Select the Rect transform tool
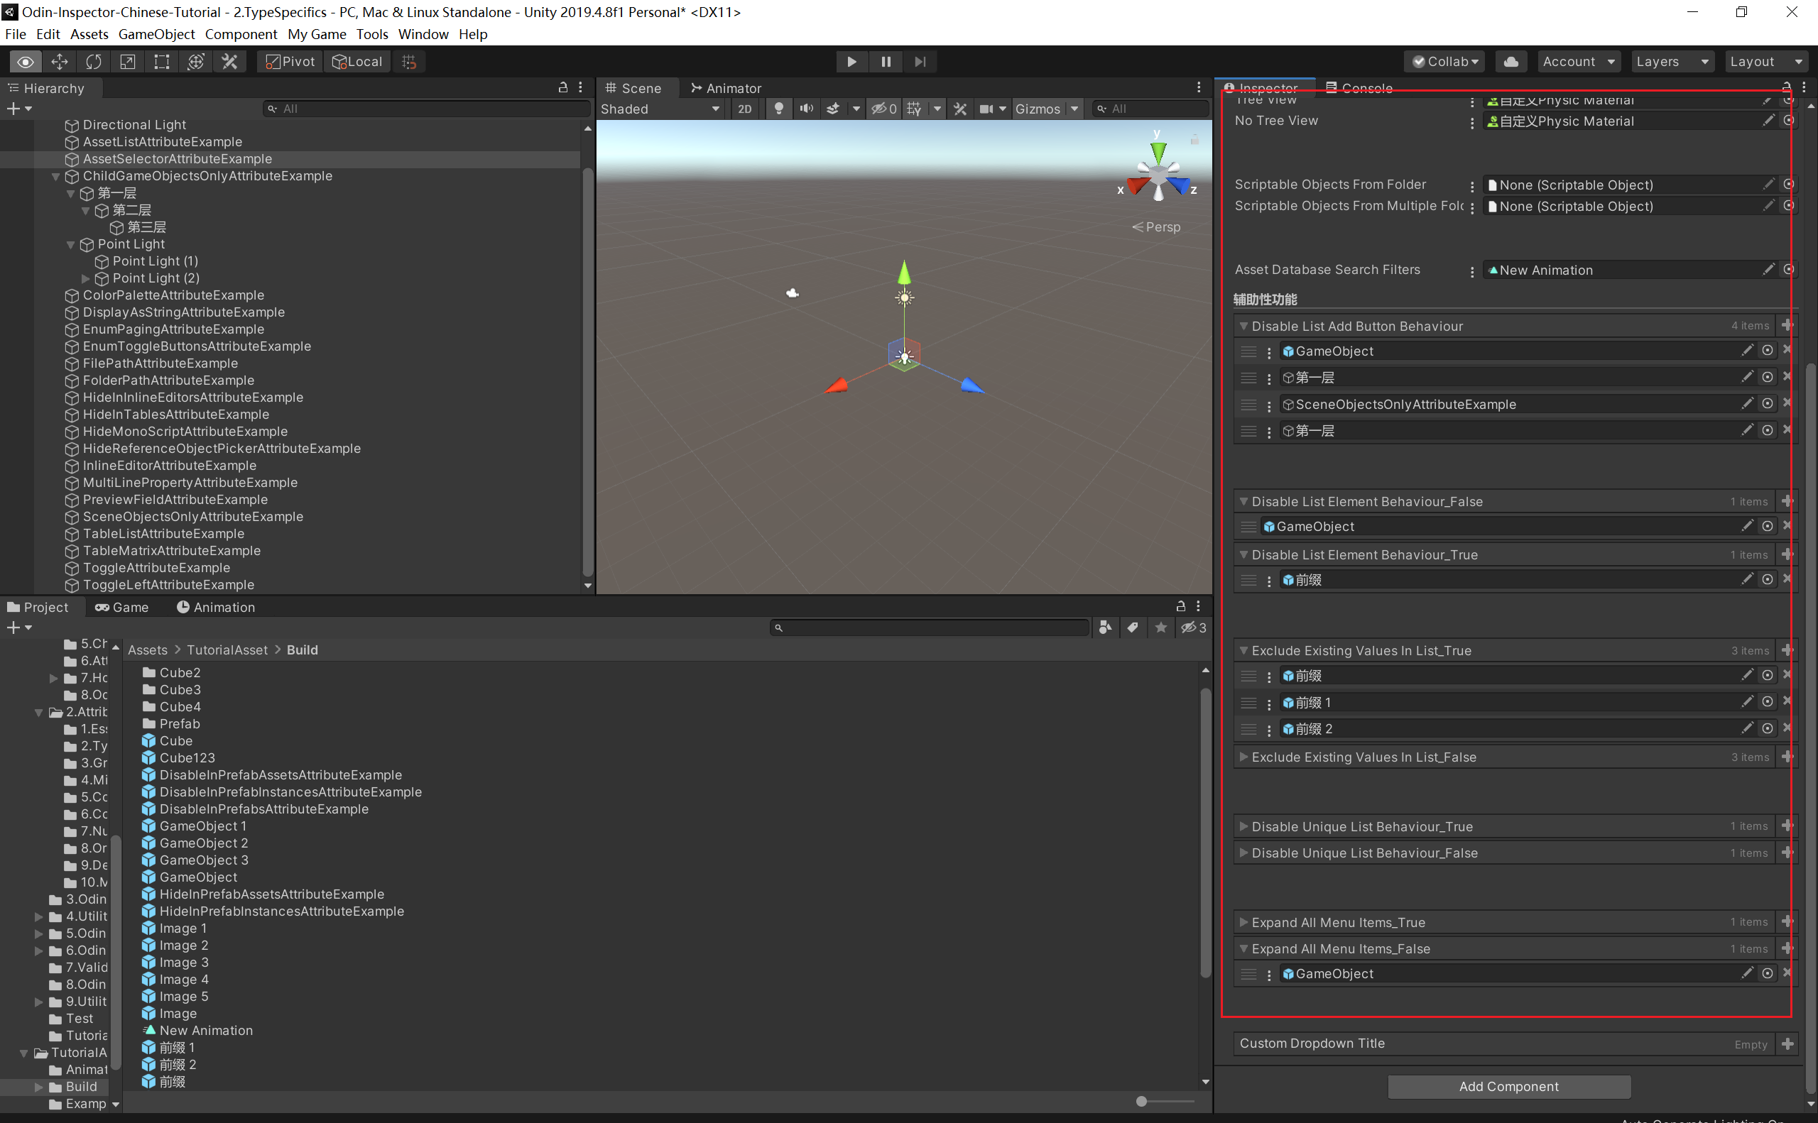 162,62
